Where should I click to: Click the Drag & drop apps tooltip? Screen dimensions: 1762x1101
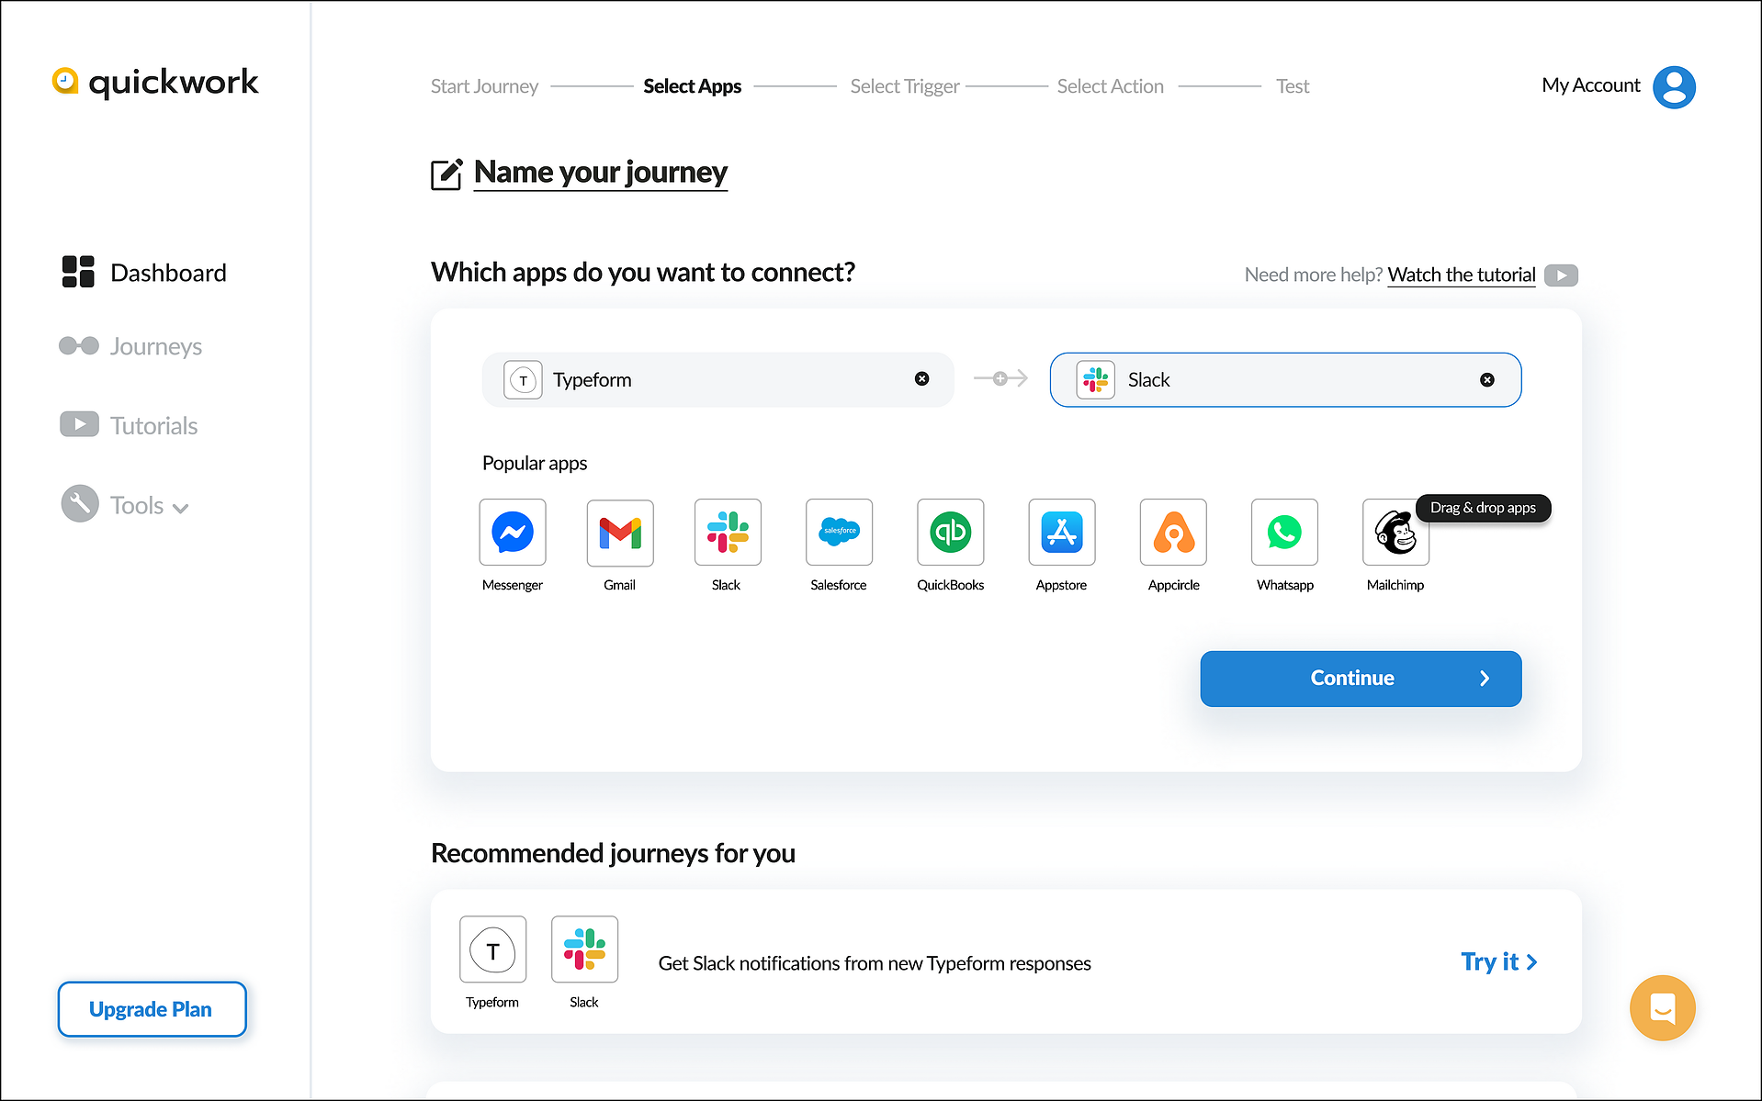pyautogui.click(x=1483, y=508)
